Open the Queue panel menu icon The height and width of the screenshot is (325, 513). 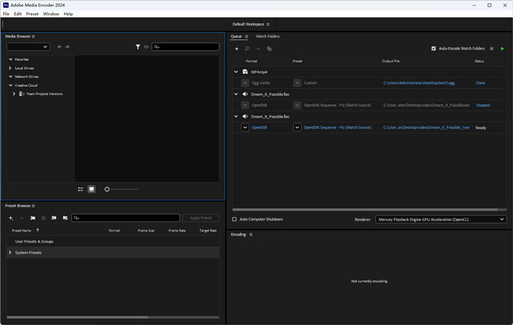[246, 36]
